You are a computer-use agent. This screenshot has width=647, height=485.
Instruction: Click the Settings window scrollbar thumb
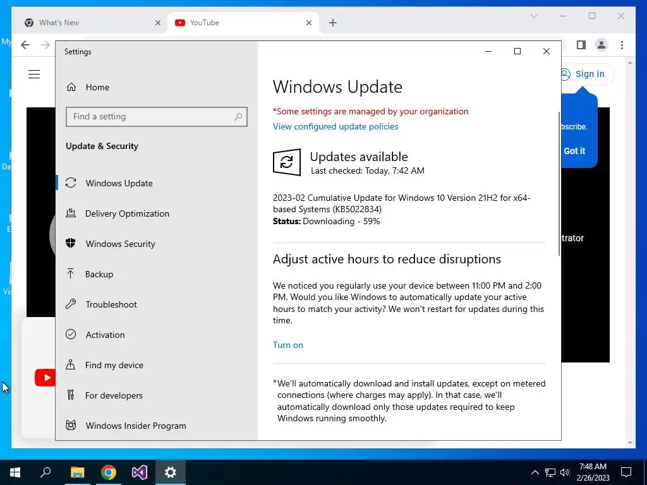559,184
